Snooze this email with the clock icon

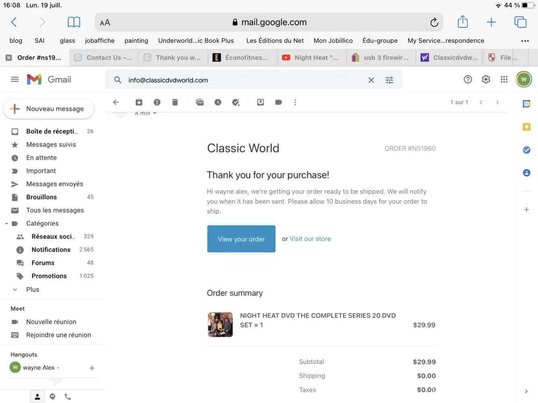pos(218,102)
